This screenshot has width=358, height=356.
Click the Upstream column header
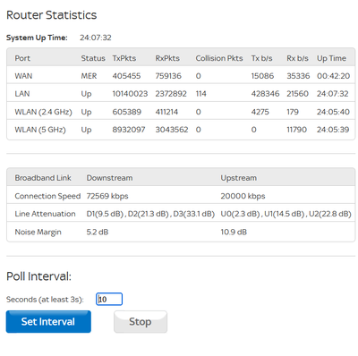(238, 178)
